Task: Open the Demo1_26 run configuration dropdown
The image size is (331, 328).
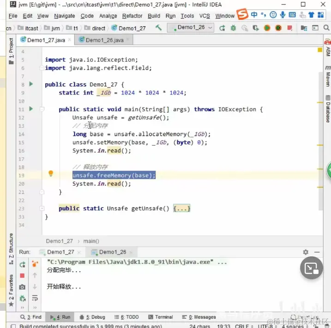Action: (x=191, y=27)
